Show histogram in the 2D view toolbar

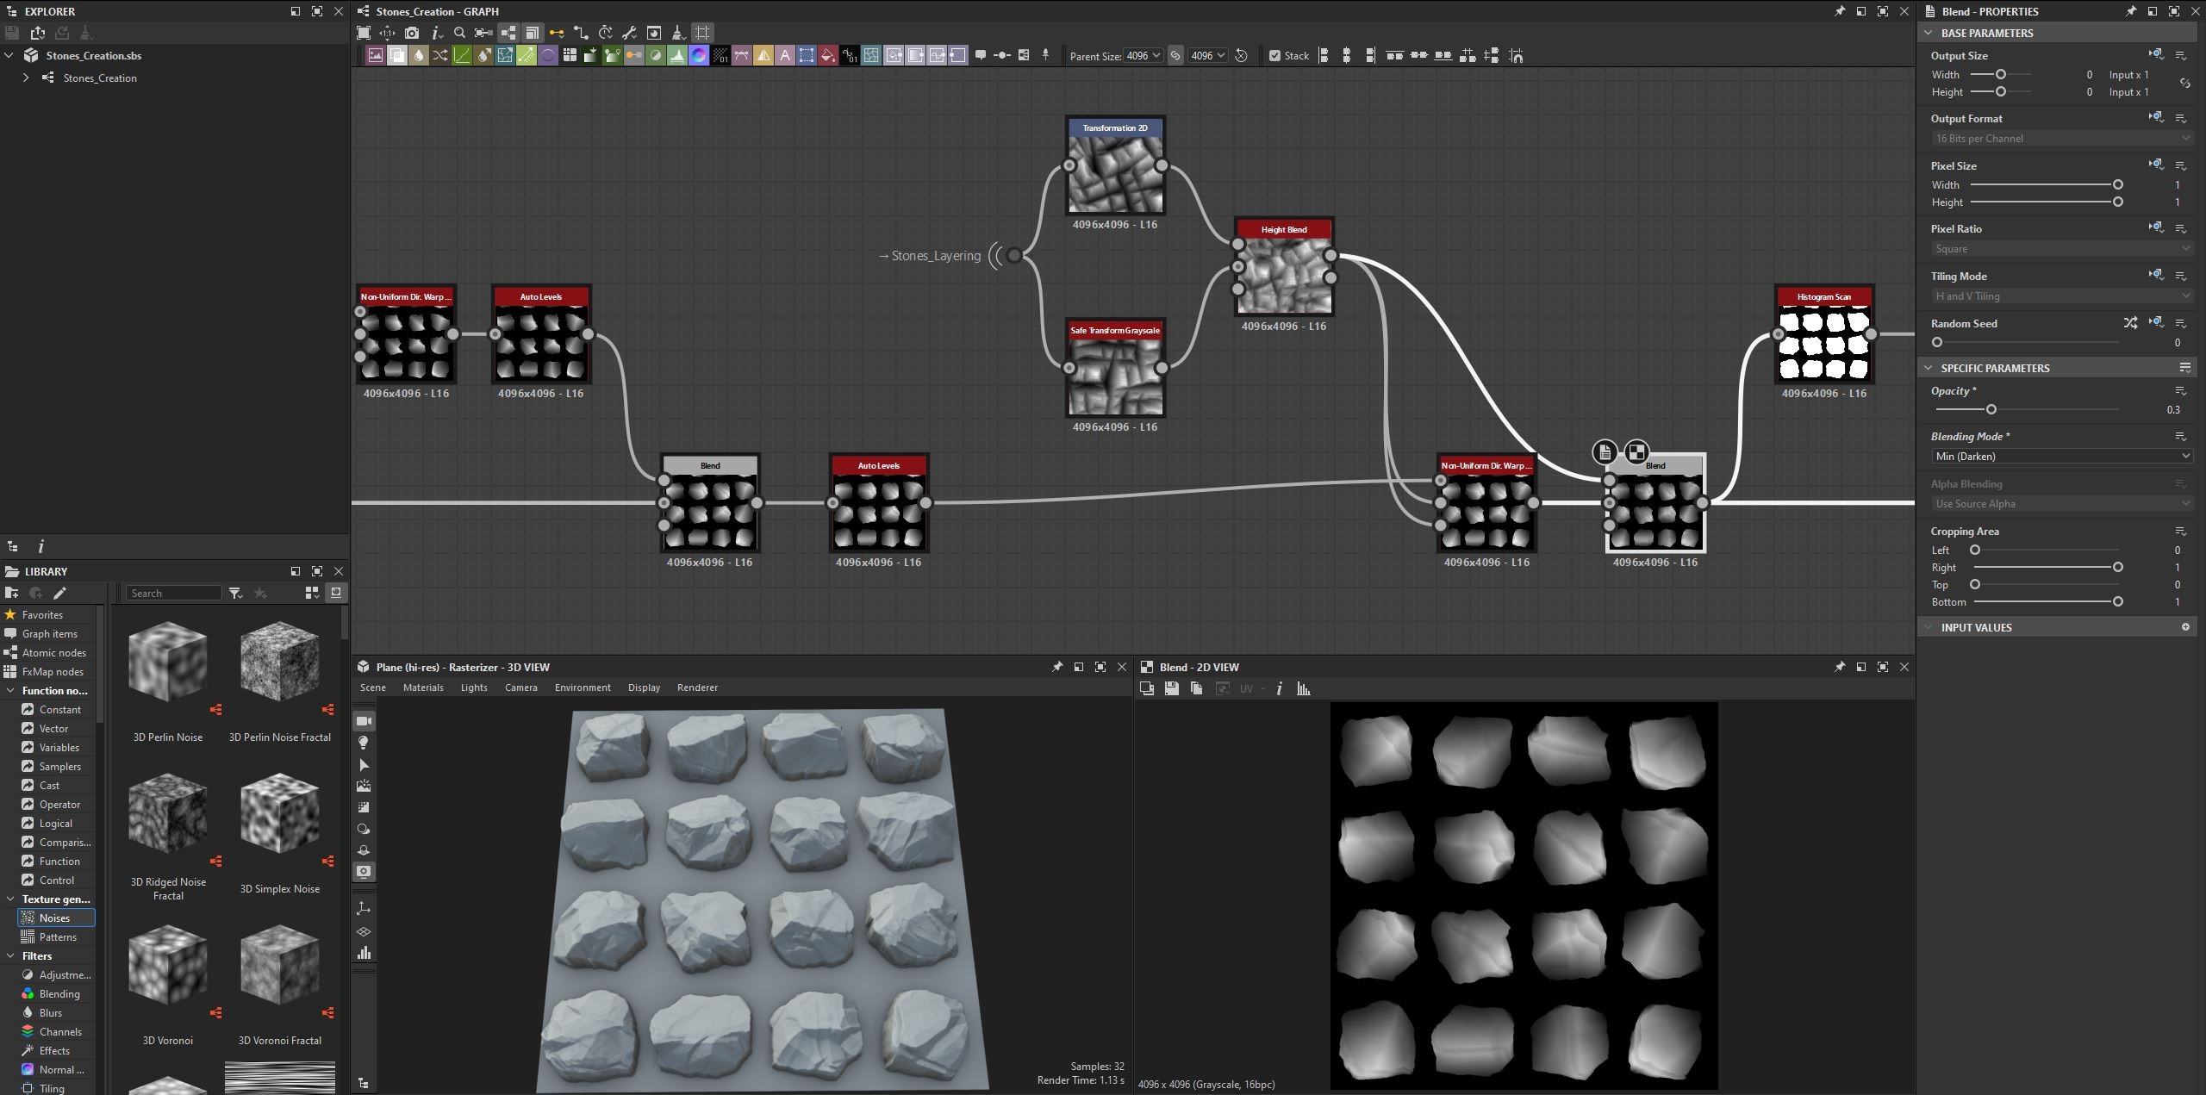point(1304,688)
